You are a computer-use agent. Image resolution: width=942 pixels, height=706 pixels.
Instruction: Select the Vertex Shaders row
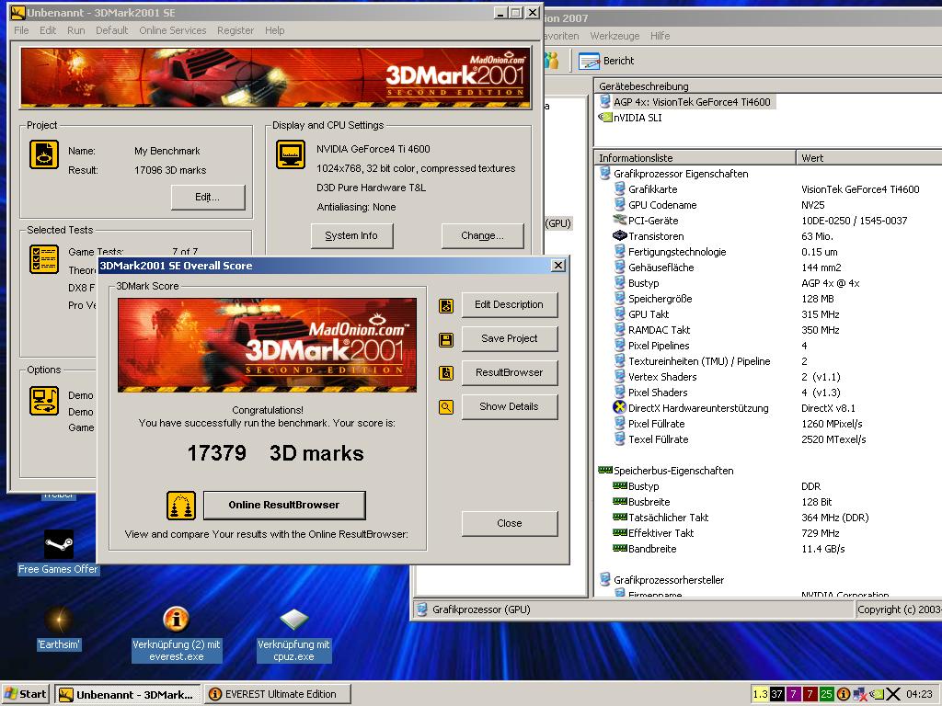[x=777, y=376]
